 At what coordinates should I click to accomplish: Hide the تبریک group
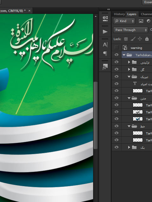[117, 76]
